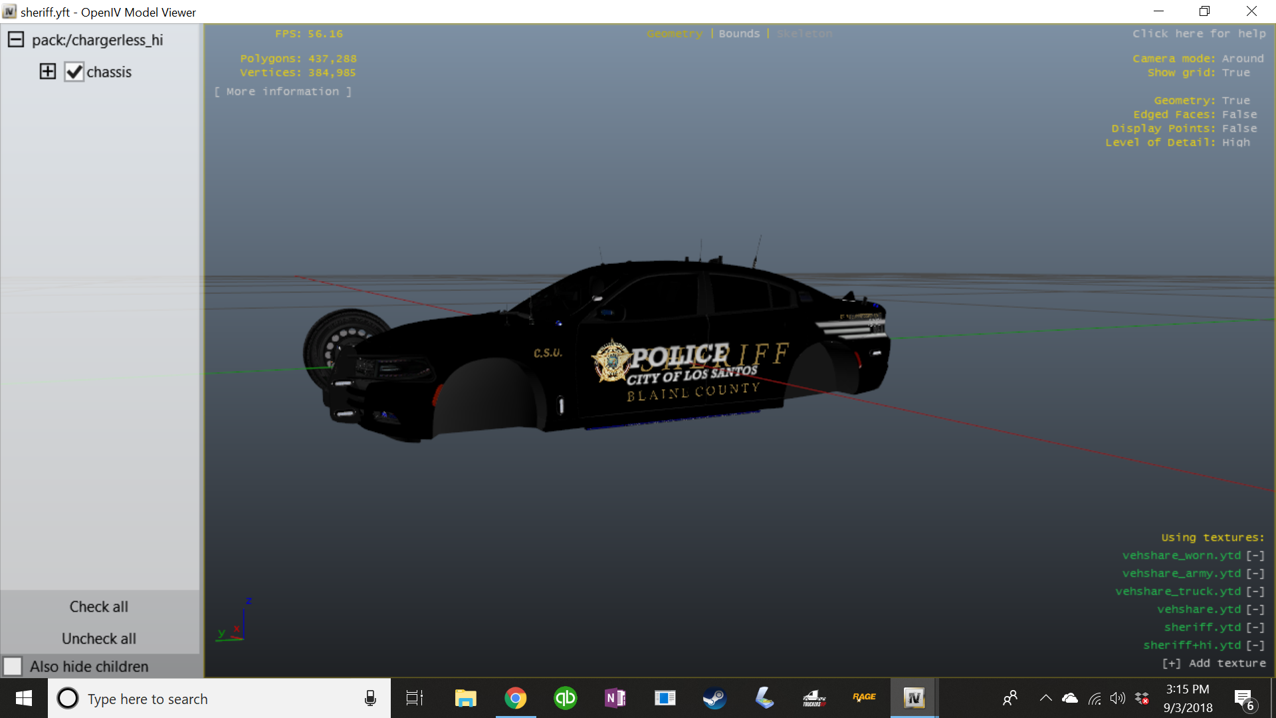1276x718 pixels.
Task: Uncheck the chassis visibility checkbox
Action: 74,72
